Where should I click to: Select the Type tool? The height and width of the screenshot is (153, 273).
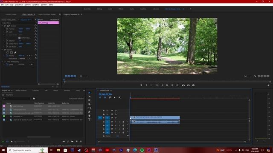coord(89,119)
